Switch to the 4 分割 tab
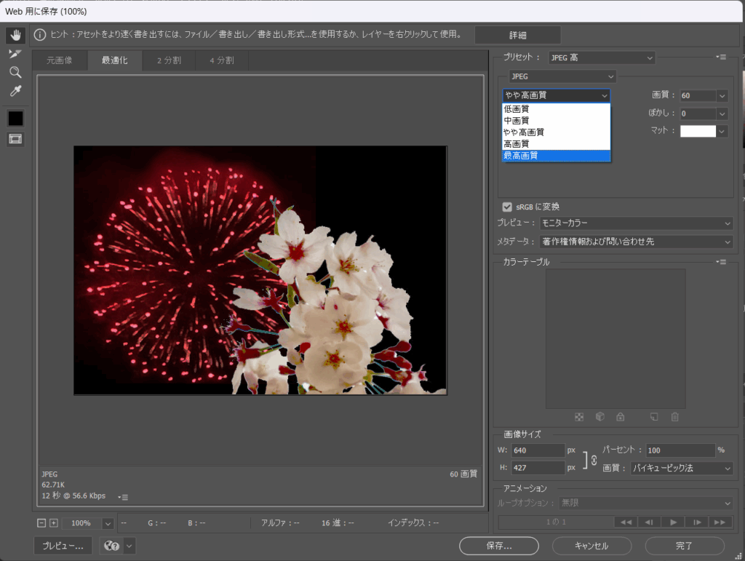Viewport: 745px width, 561px height. pyautogui.click(x=221, y=60)
